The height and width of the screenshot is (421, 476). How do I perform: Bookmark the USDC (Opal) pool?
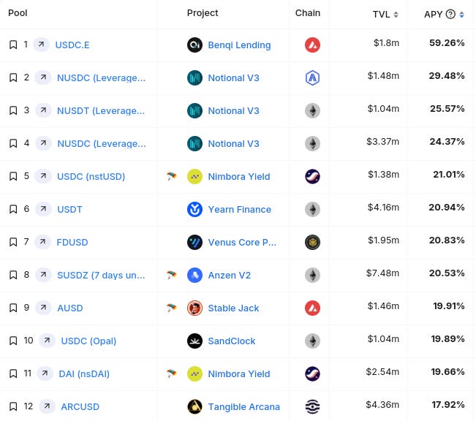pyautogui.click(x=13, y=341)
